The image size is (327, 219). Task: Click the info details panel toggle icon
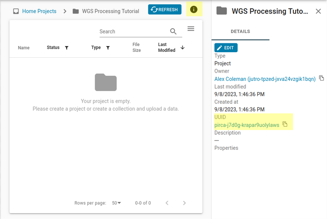(x=194, y=10)
